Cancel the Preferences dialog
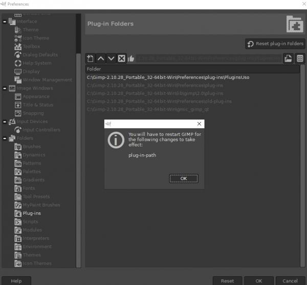 click(290, 281)
